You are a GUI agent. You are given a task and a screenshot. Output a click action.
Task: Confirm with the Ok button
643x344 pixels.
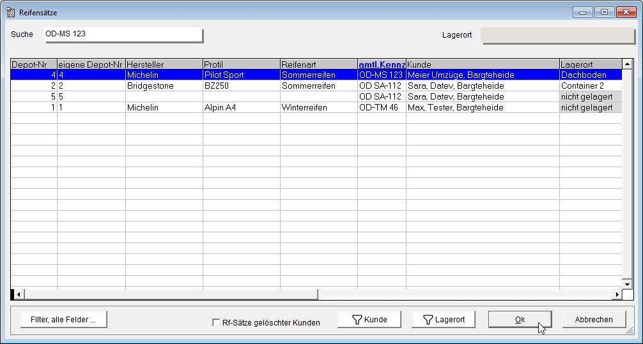520,319
